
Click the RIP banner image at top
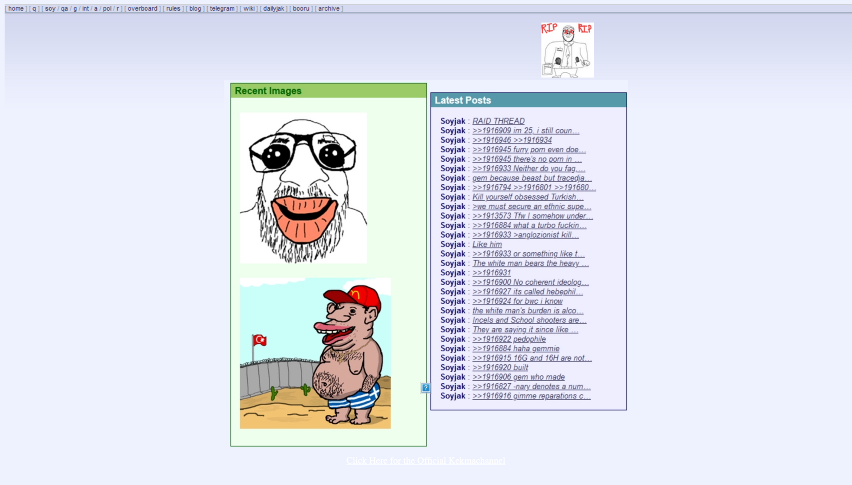pyautogui.click(x=567, y=50)
